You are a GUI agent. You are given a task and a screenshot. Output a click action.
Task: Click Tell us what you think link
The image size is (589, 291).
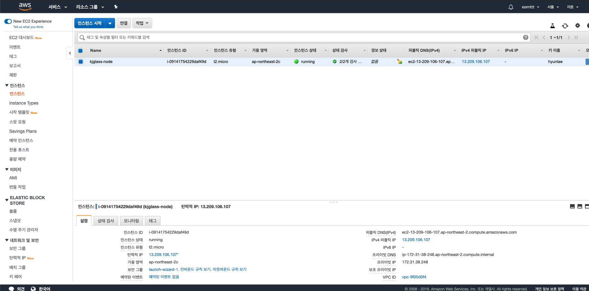click(x=28, y=27)
